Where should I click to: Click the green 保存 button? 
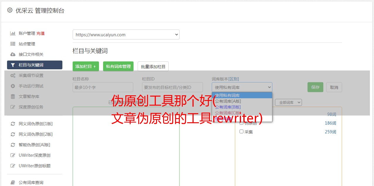(x=315, y=87)
